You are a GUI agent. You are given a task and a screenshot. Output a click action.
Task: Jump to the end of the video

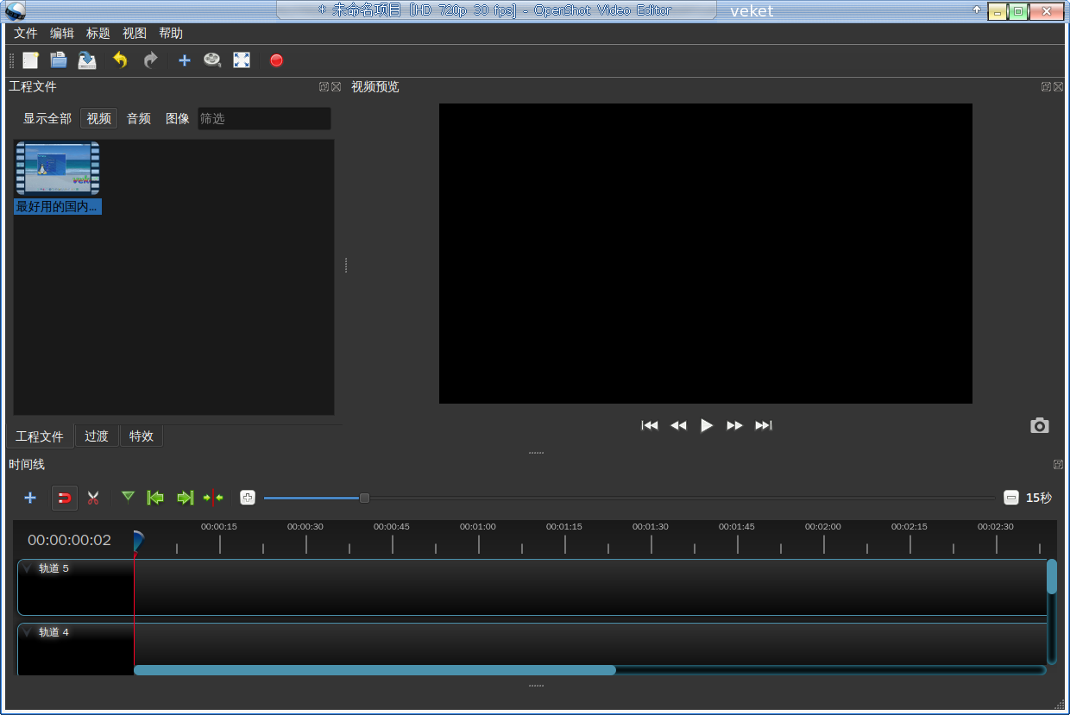click(x=764, y=425)
